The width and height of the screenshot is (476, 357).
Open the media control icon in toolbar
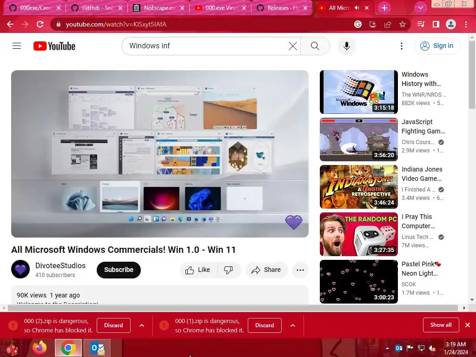point(421,24)
